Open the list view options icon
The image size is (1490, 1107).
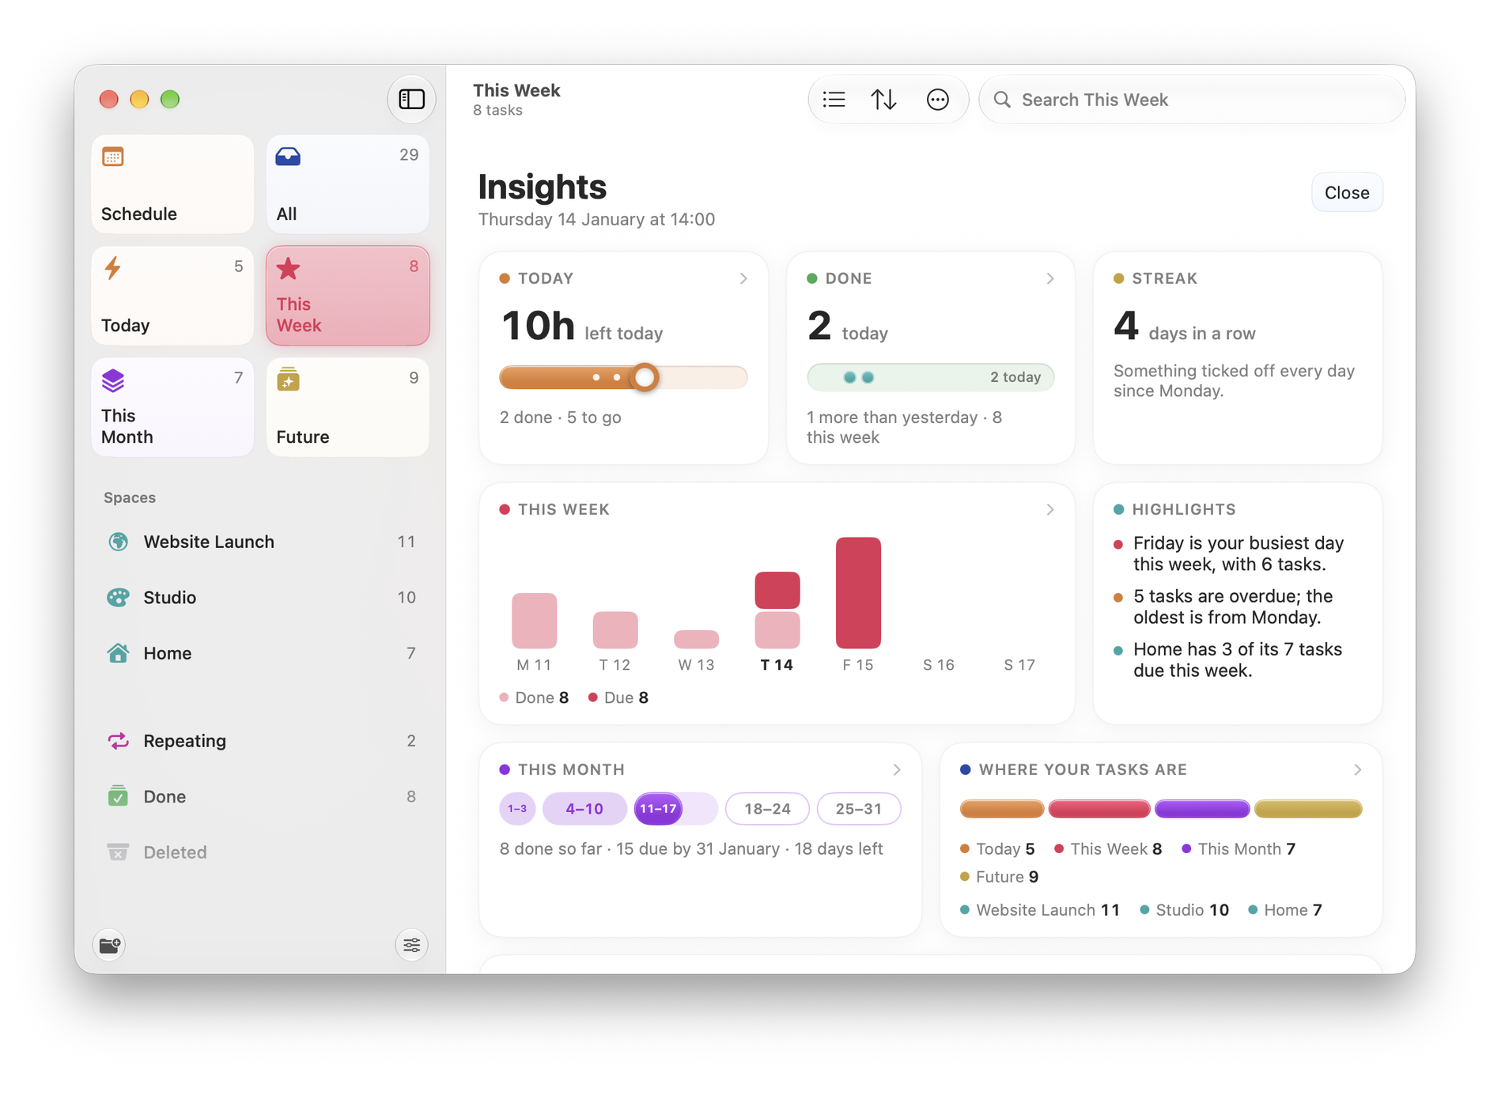pos(834,100)
